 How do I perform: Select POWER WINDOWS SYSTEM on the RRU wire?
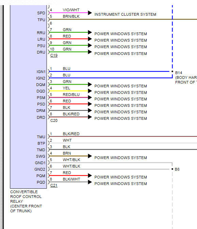[x=120, y=34]
